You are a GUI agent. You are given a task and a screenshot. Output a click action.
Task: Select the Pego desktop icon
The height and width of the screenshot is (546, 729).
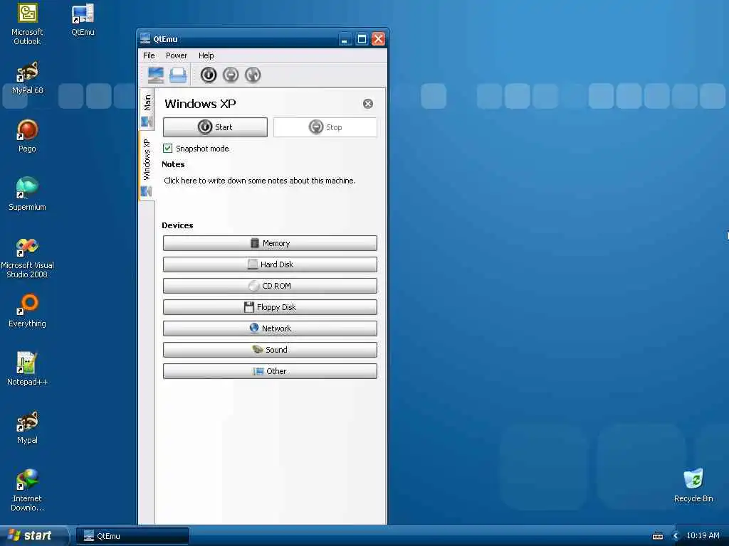(27, 136)
